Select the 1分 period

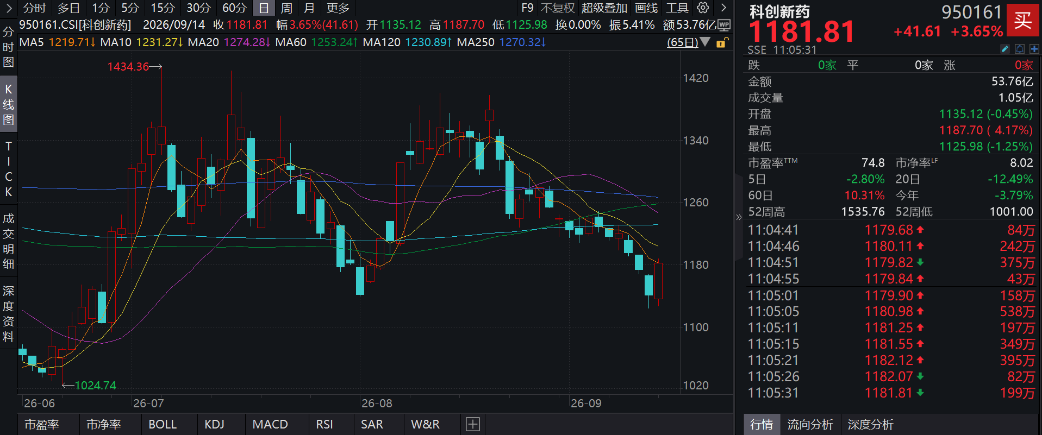tap(101, 8)
